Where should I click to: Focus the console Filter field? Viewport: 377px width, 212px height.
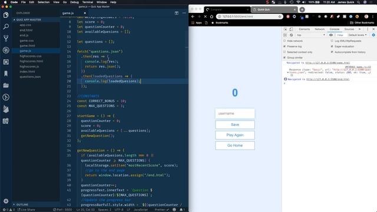[340, 35]
